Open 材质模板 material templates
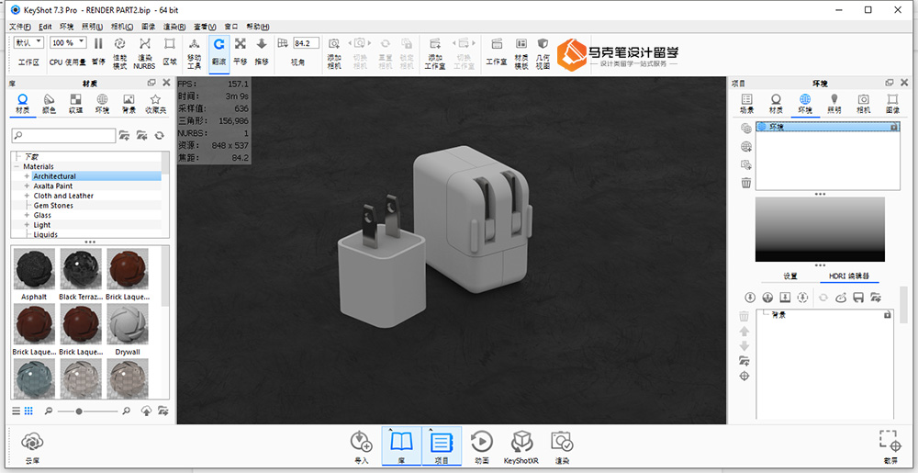The image size is (918, 473). click(x=521, y=51)
